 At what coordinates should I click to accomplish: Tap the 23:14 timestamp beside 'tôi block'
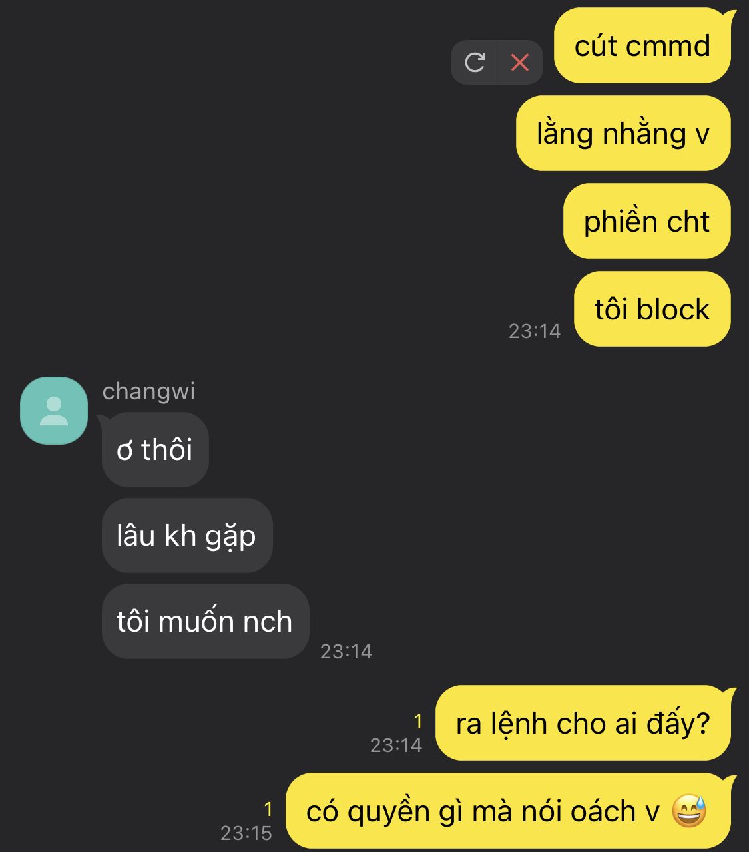(535, 331)
